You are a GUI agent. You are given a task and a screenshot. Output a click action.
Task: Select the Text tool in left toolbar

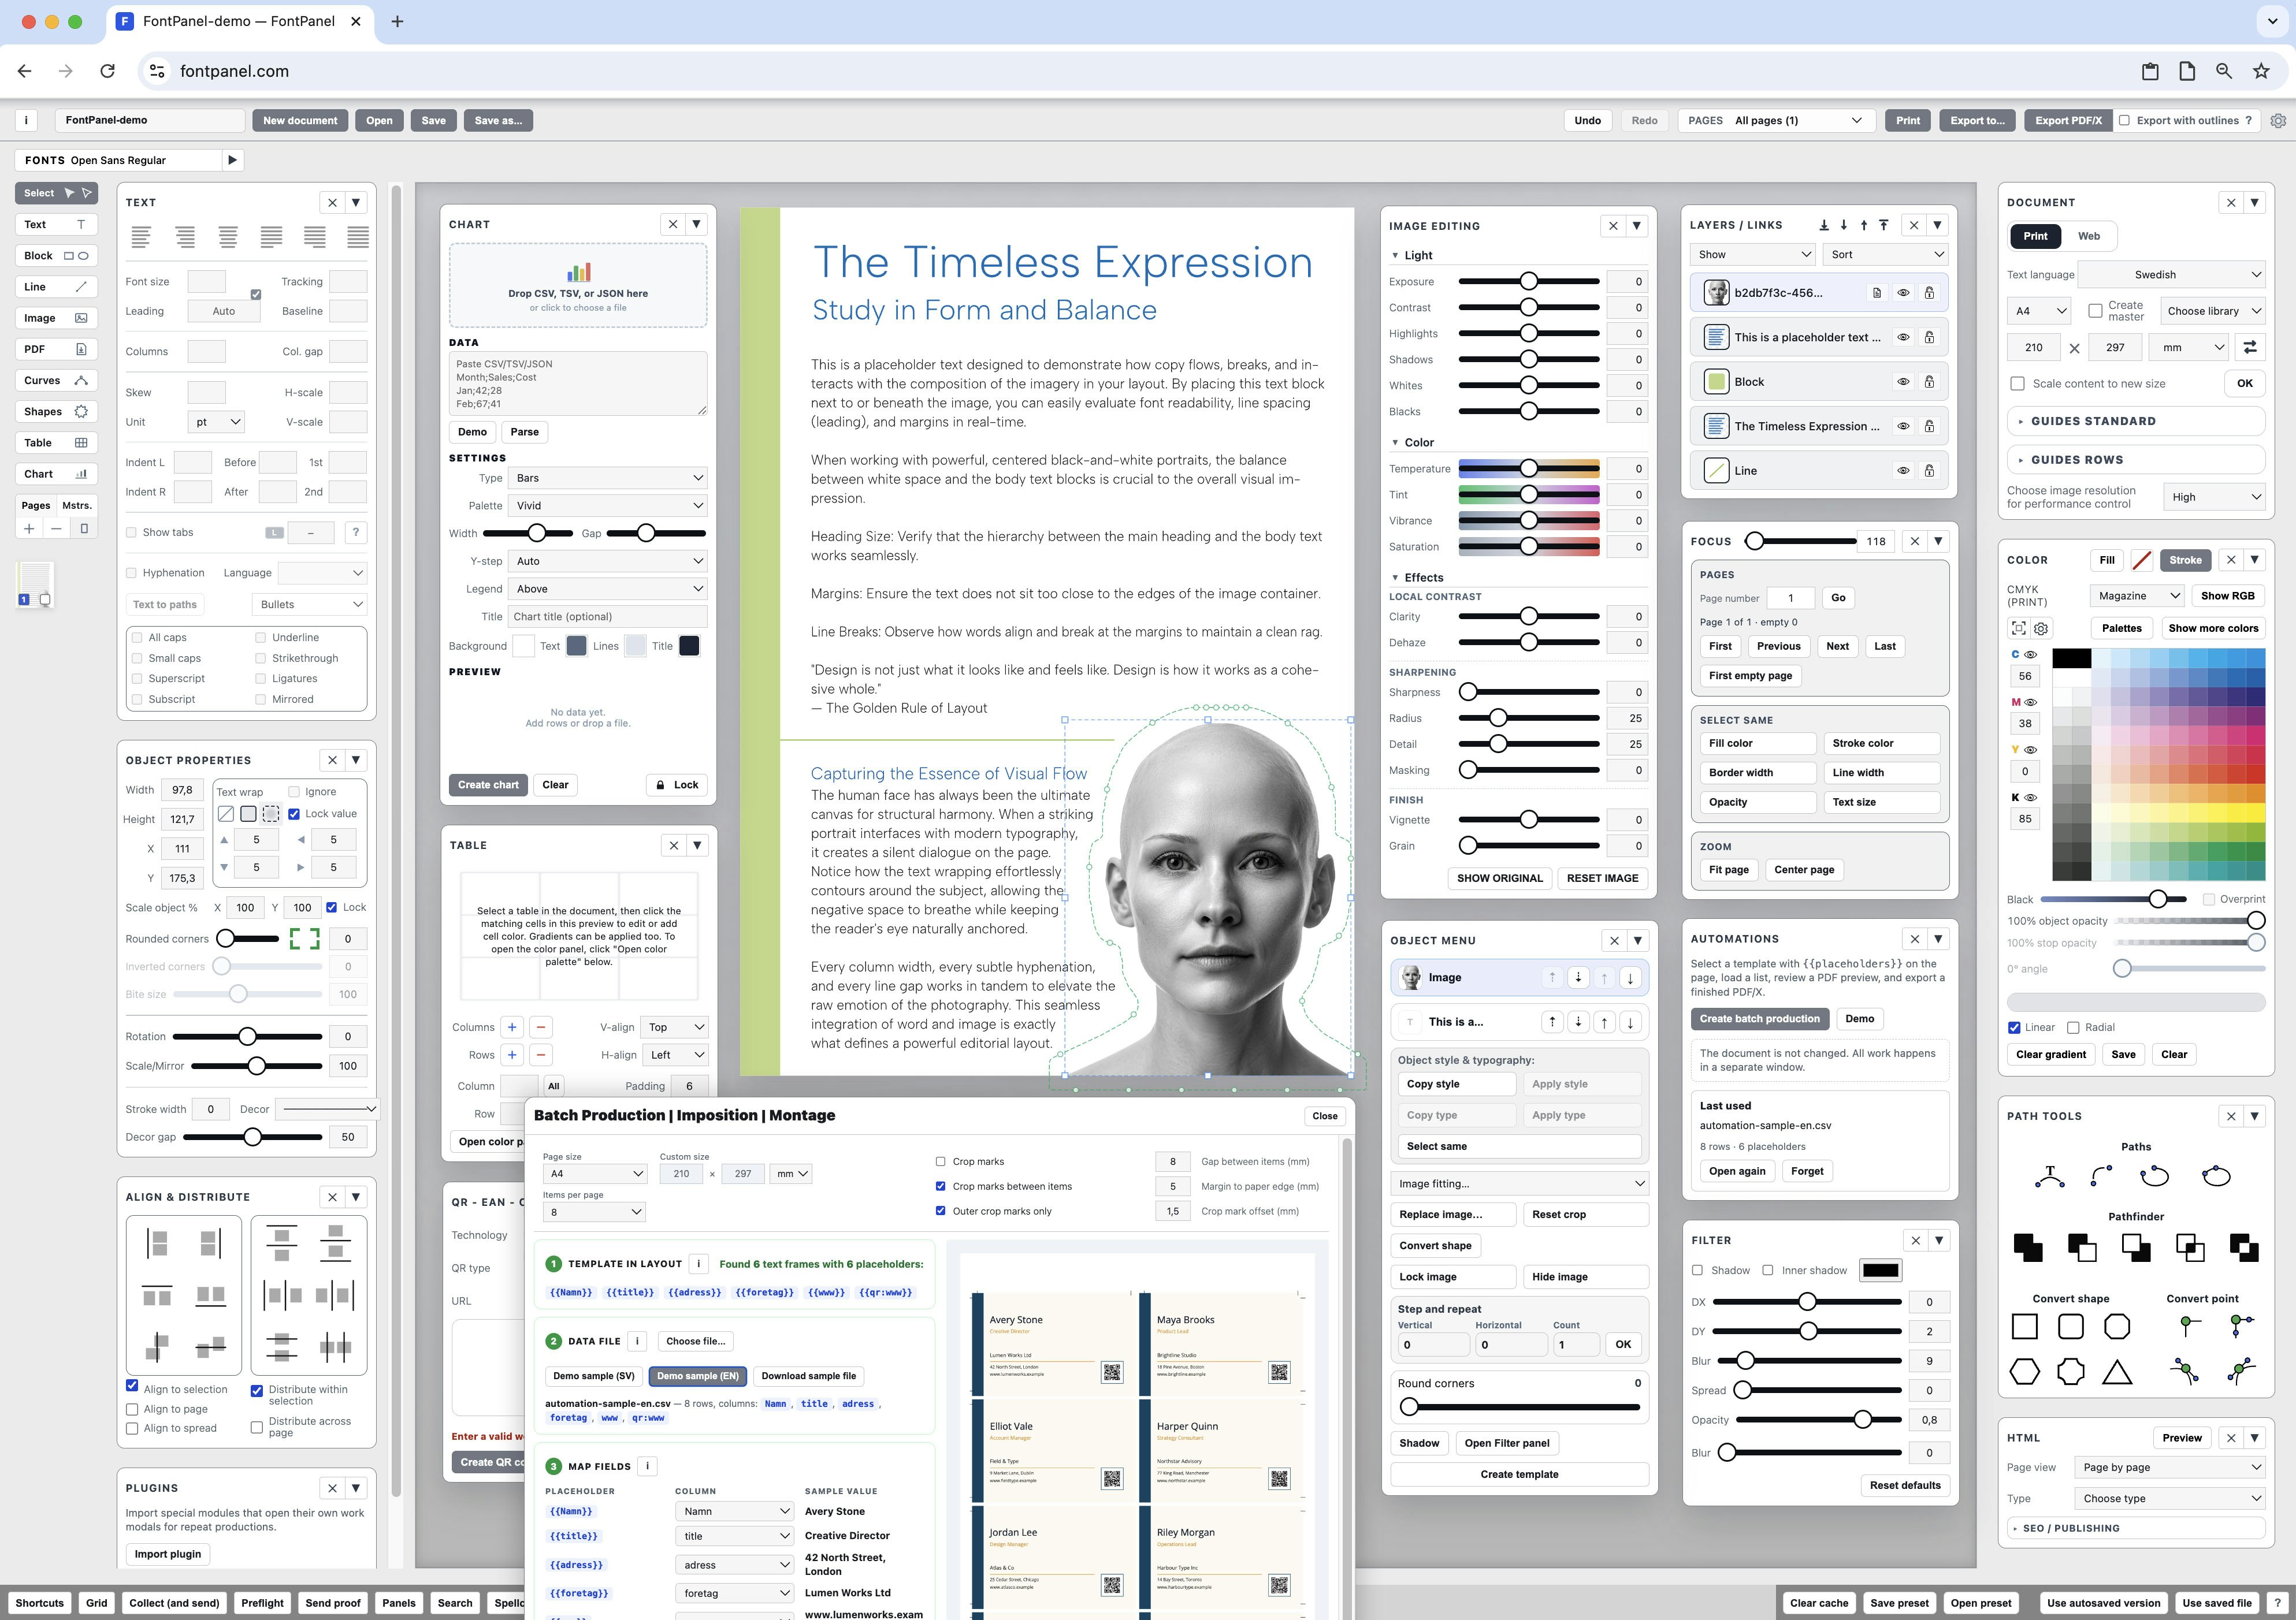[56, 225]
